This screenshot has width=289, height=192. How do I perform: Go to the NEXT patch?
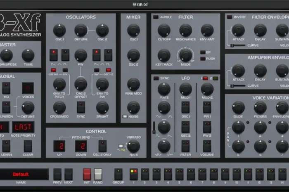(69, 174)
